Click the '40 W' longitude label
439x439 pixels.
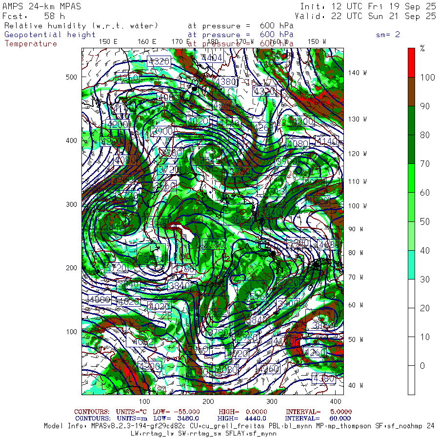pos(356,385)
